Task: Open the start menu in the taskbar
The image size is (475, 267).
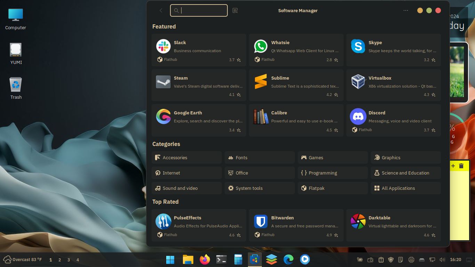Action: click(170, 259)
